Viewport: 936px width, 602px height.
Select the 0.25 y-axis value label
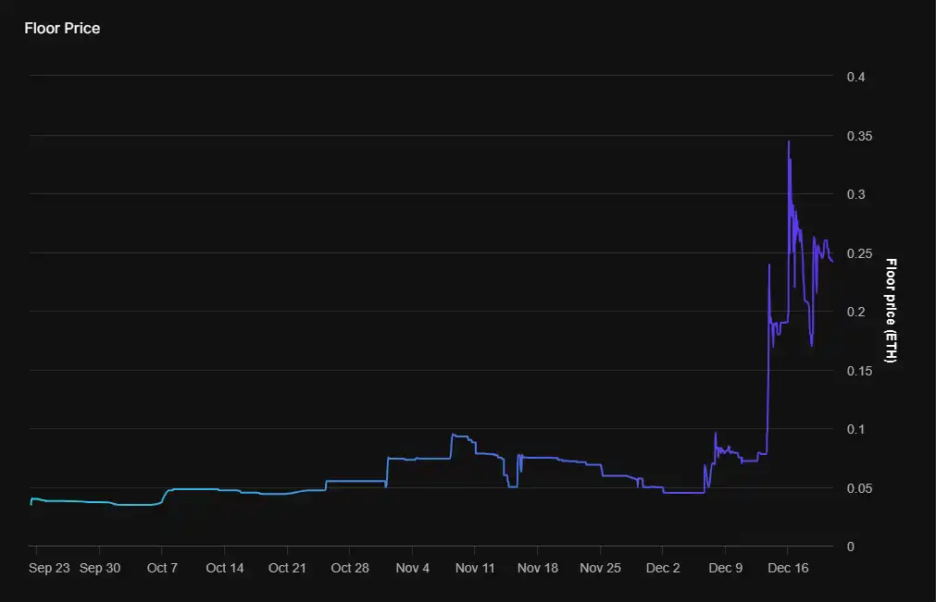coord(859,253)
